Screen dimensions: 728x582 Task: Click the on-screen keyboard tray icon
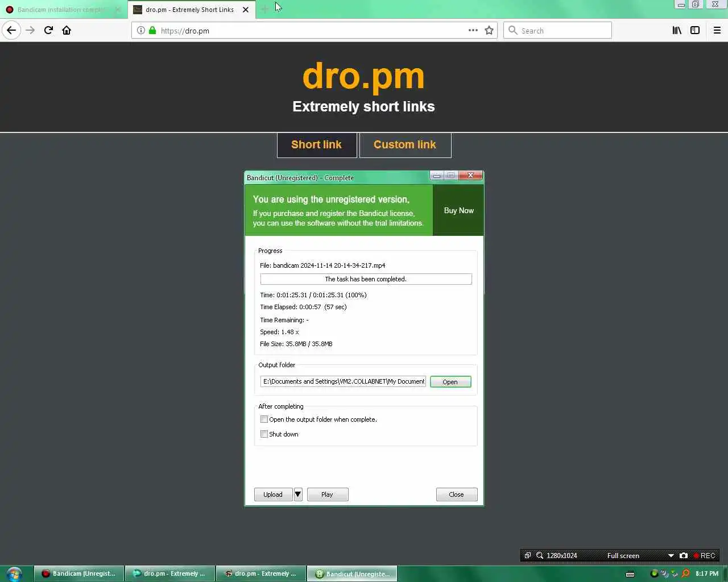[x=630, y=574]
